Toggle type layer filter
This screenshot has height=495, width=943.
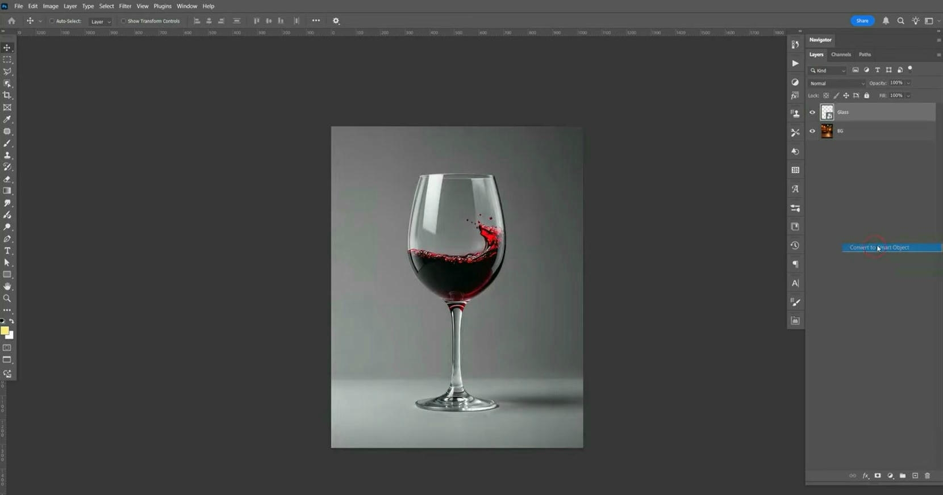pos(878,70)
